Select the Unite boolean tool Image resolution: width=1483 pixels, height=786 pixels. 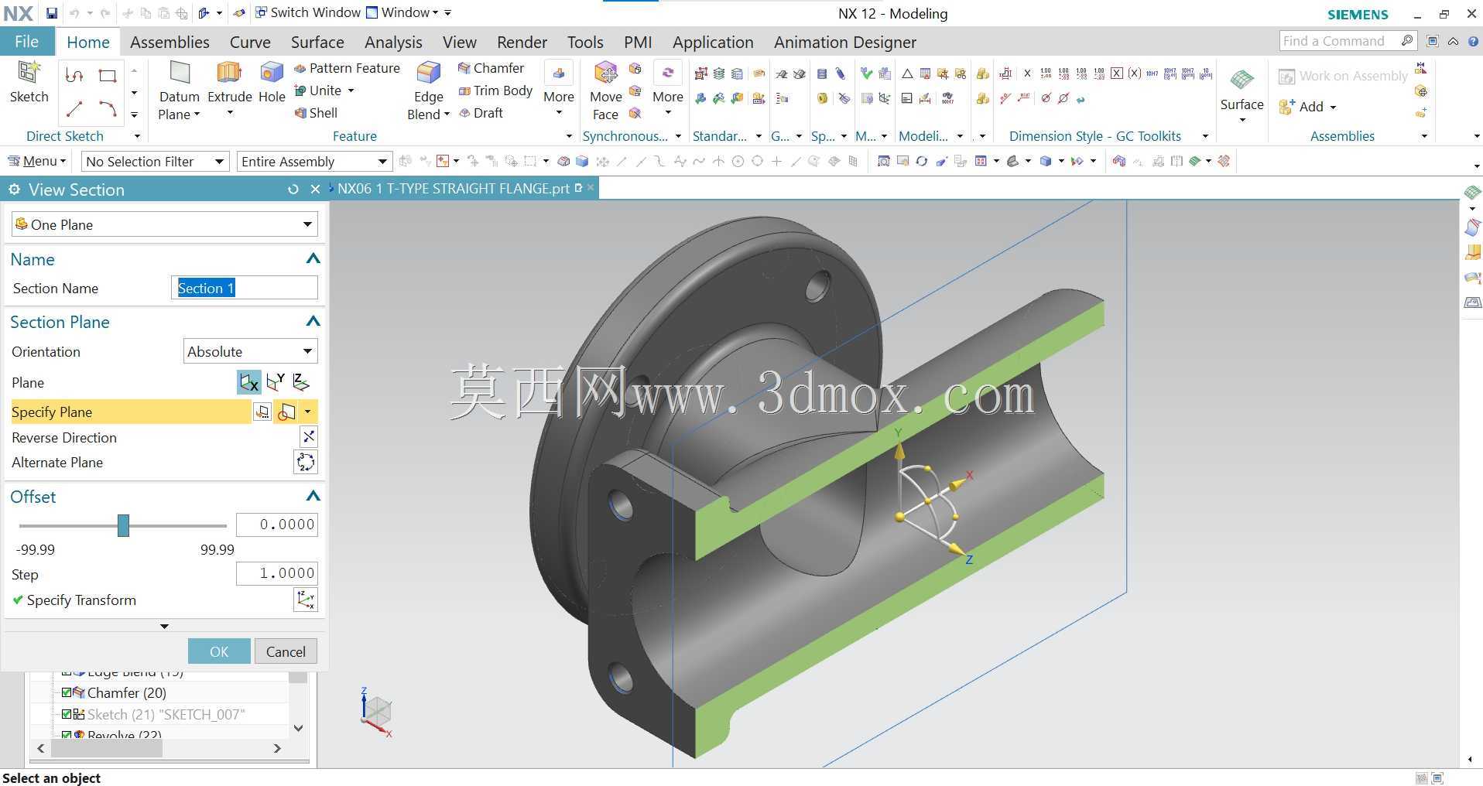[318, 91]
